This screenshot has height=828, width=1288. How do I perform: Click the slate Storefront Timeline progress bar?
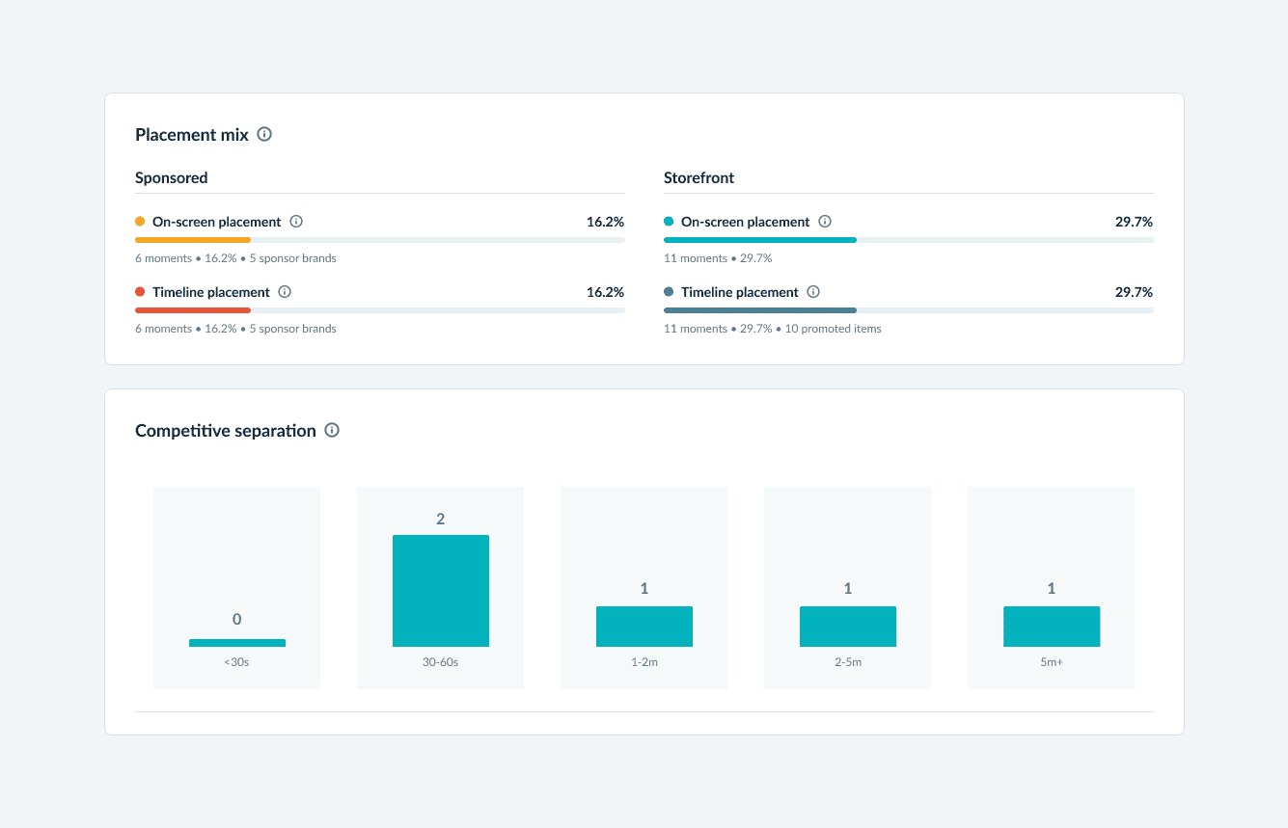coord(760,310)
